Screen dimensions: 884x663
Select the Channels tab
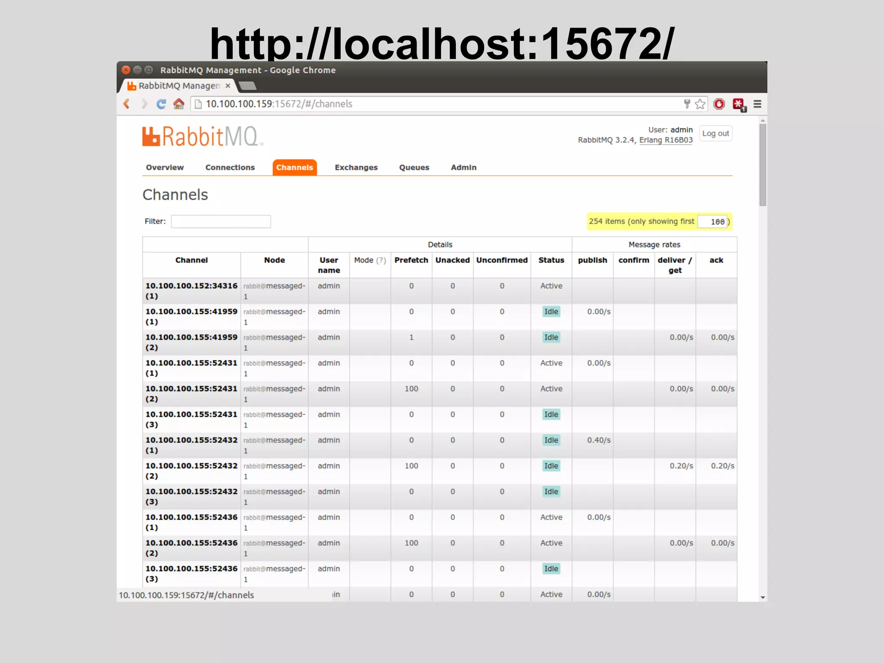295,167
